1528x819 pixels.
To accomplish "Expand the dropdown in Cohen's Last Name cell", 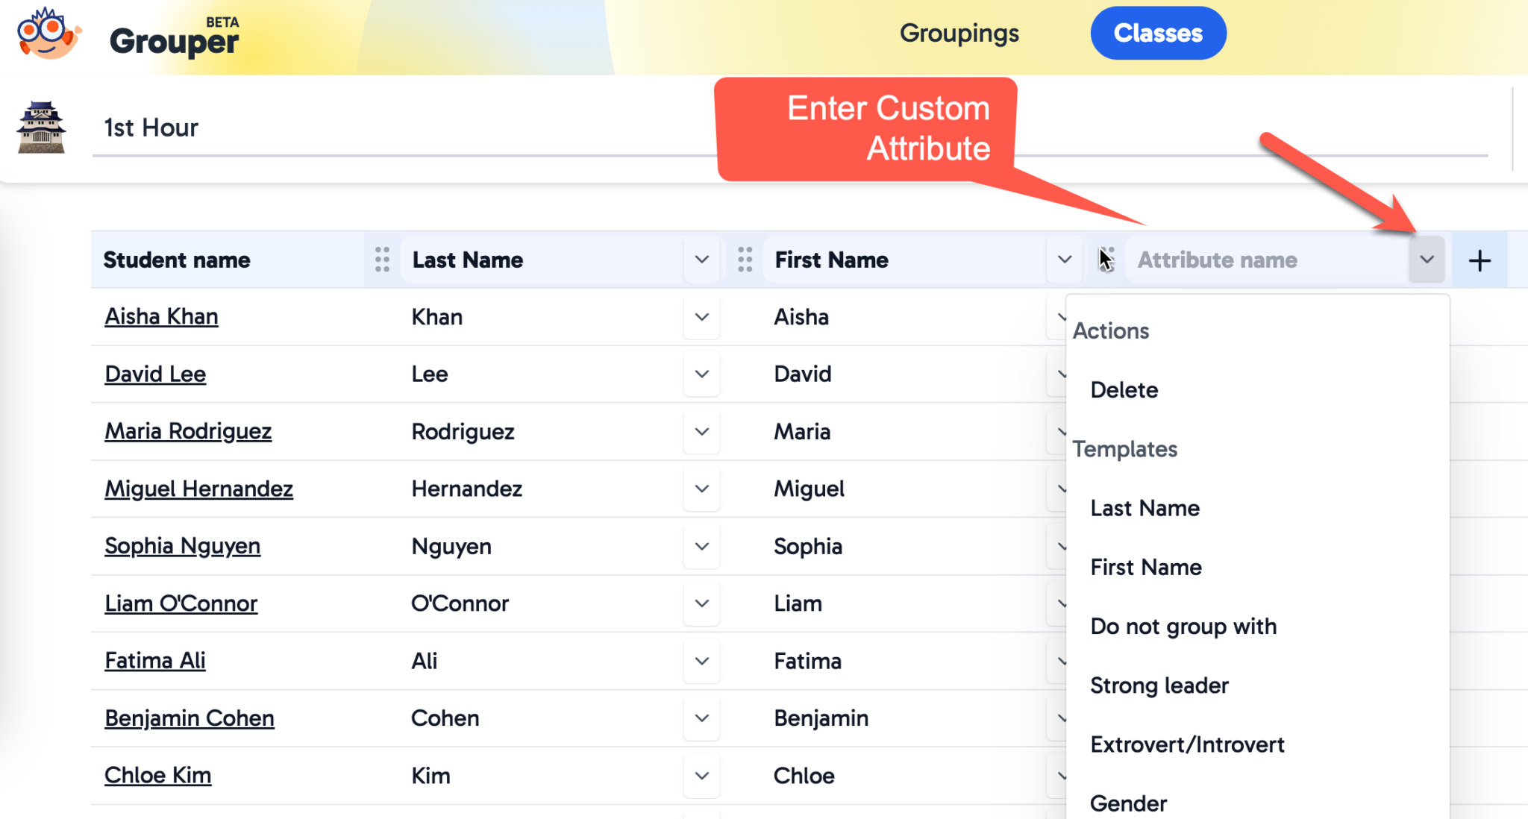I will [701, 718].
